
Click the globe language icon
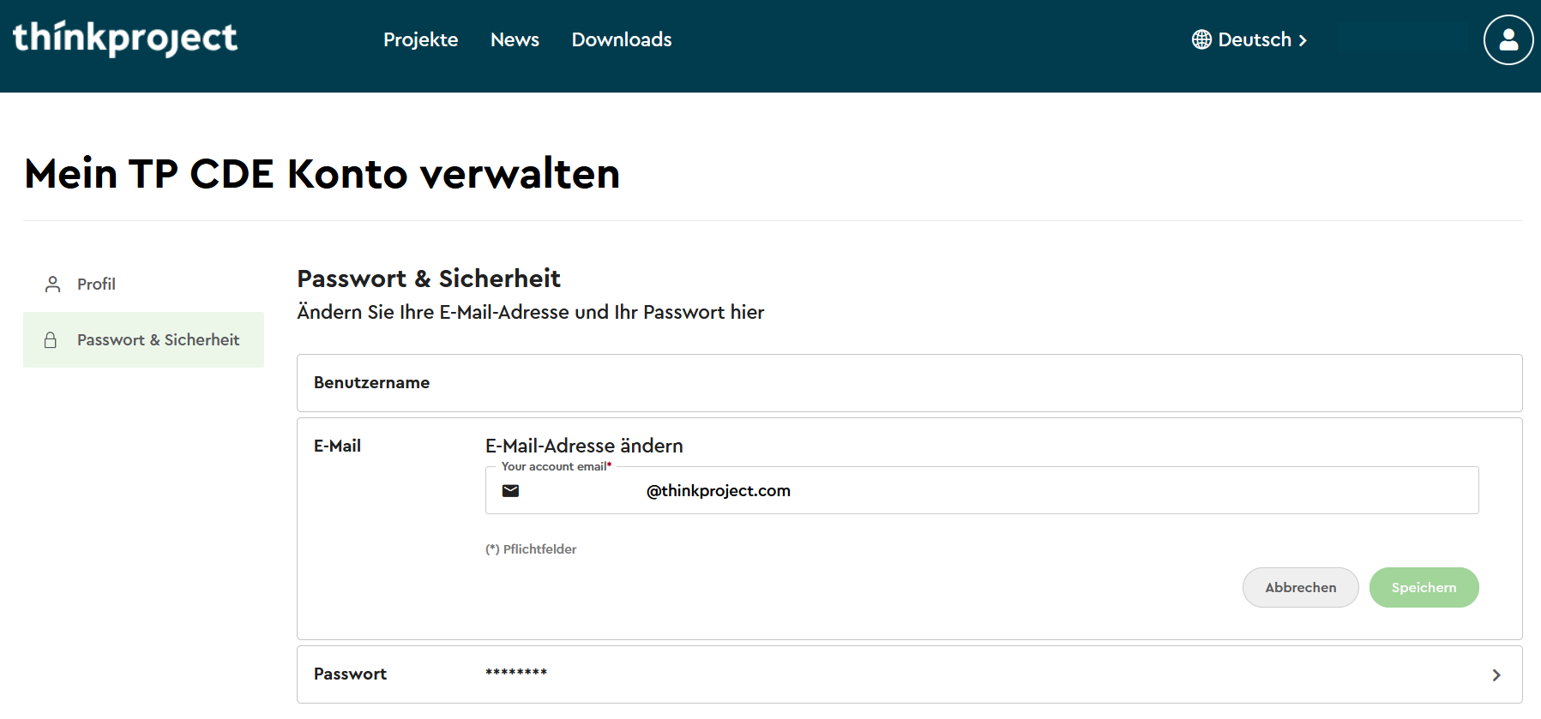coord(1201,39)
